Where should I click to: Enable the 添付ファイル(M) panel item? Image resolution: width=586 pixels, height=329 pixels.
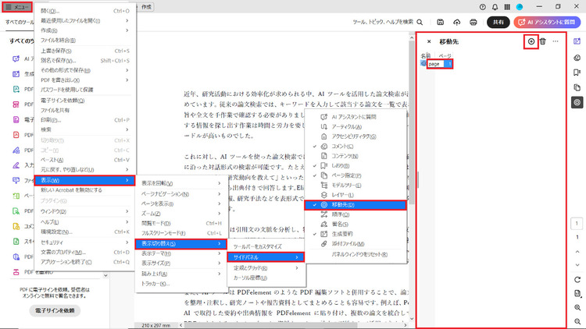tap(356, 243)
